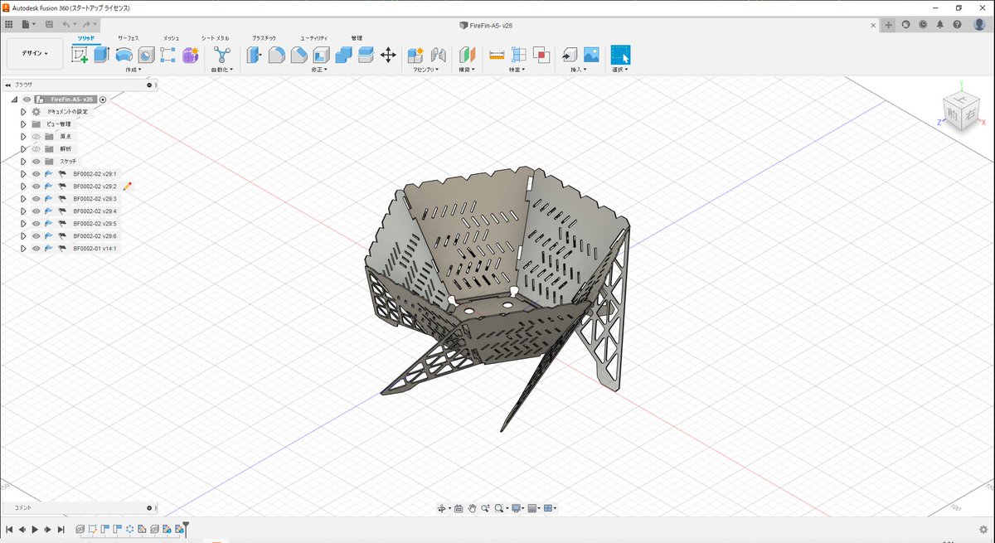Viewport: 995px width, 543px height.
Task: Hide the スケッチ sketches folder
Action: [x=36, y=161]
